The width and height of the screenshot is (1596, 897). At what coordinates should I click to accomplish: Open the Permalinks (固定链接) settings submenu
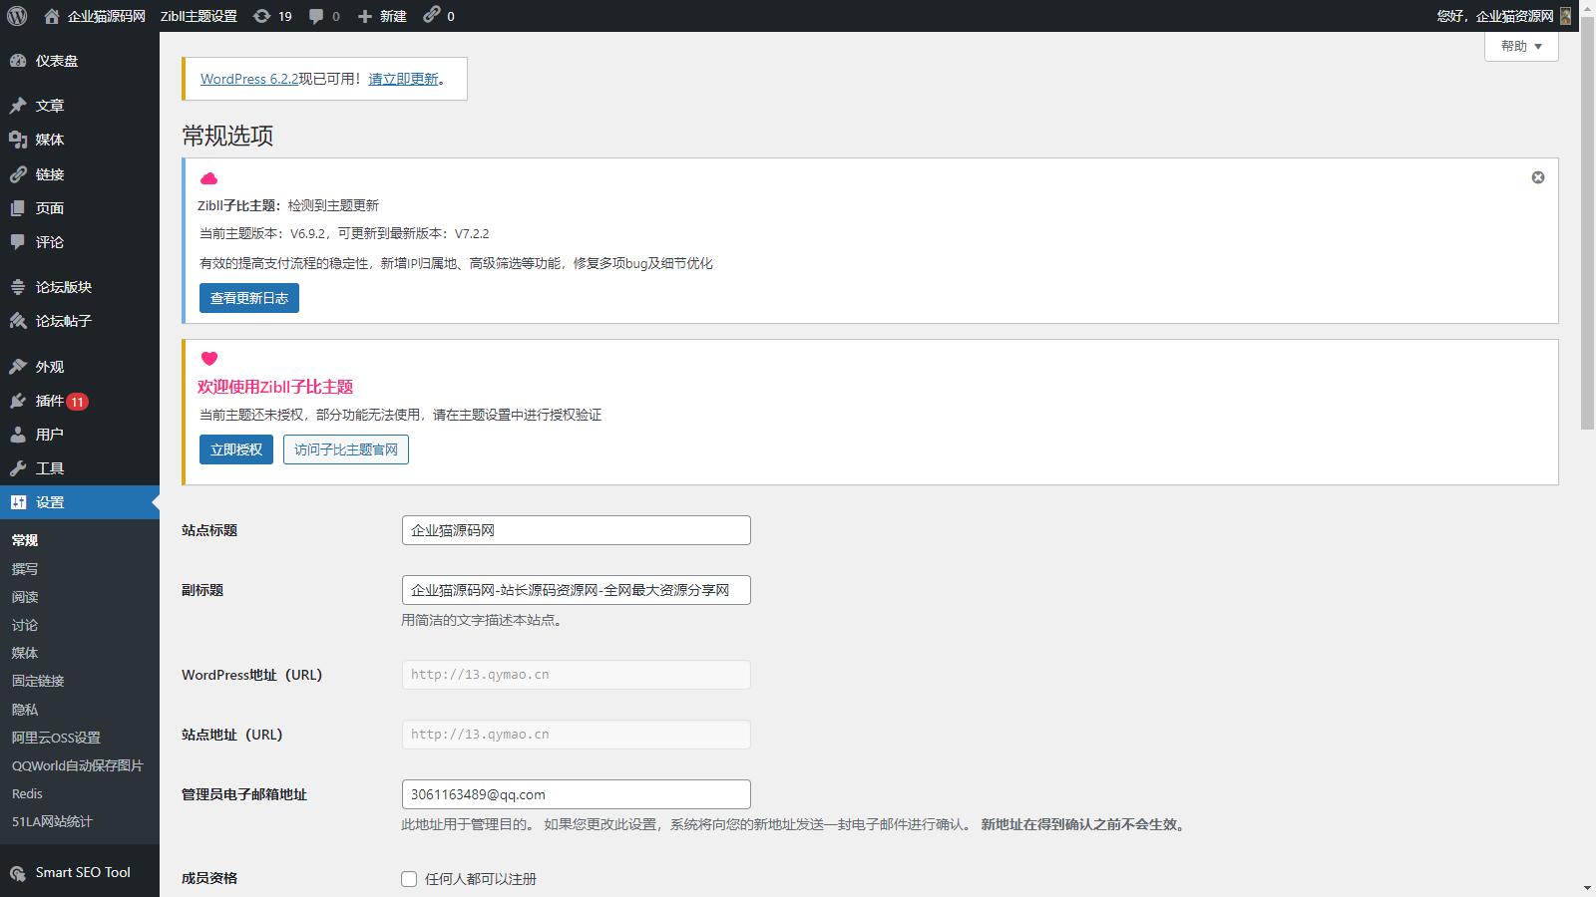[x=38, y=681]
